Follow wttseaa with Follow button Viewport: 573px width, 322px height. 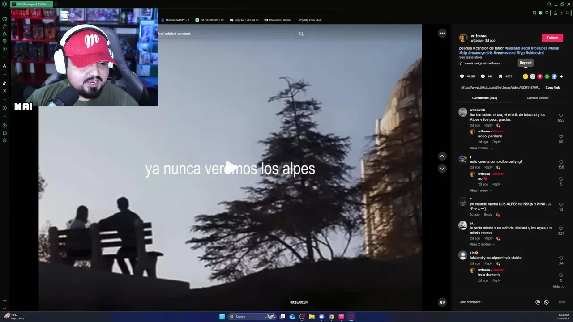552,38
